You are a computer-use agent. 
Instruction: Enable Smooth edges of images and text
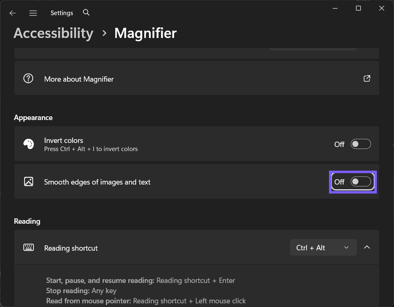coord(361,182)
